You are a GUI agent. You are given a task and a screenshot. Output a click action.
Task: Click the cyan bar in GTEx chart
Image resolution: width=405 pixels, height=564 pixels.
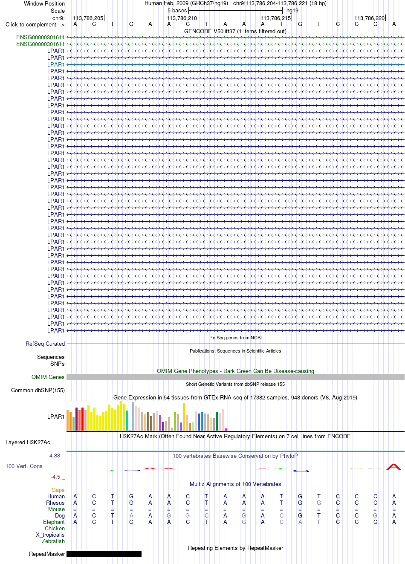pos(127,420)
